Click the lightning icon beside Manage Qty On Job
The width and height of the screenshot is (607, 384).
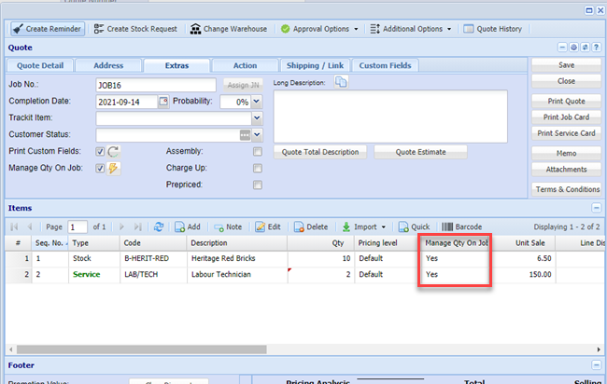114,169
